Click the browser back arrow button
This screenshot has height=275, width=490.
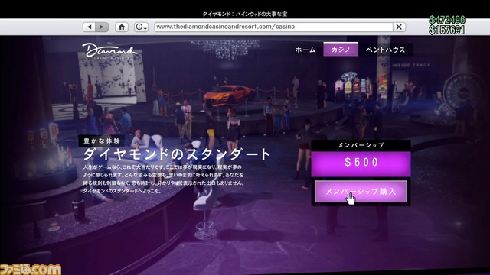pos(90,27)
